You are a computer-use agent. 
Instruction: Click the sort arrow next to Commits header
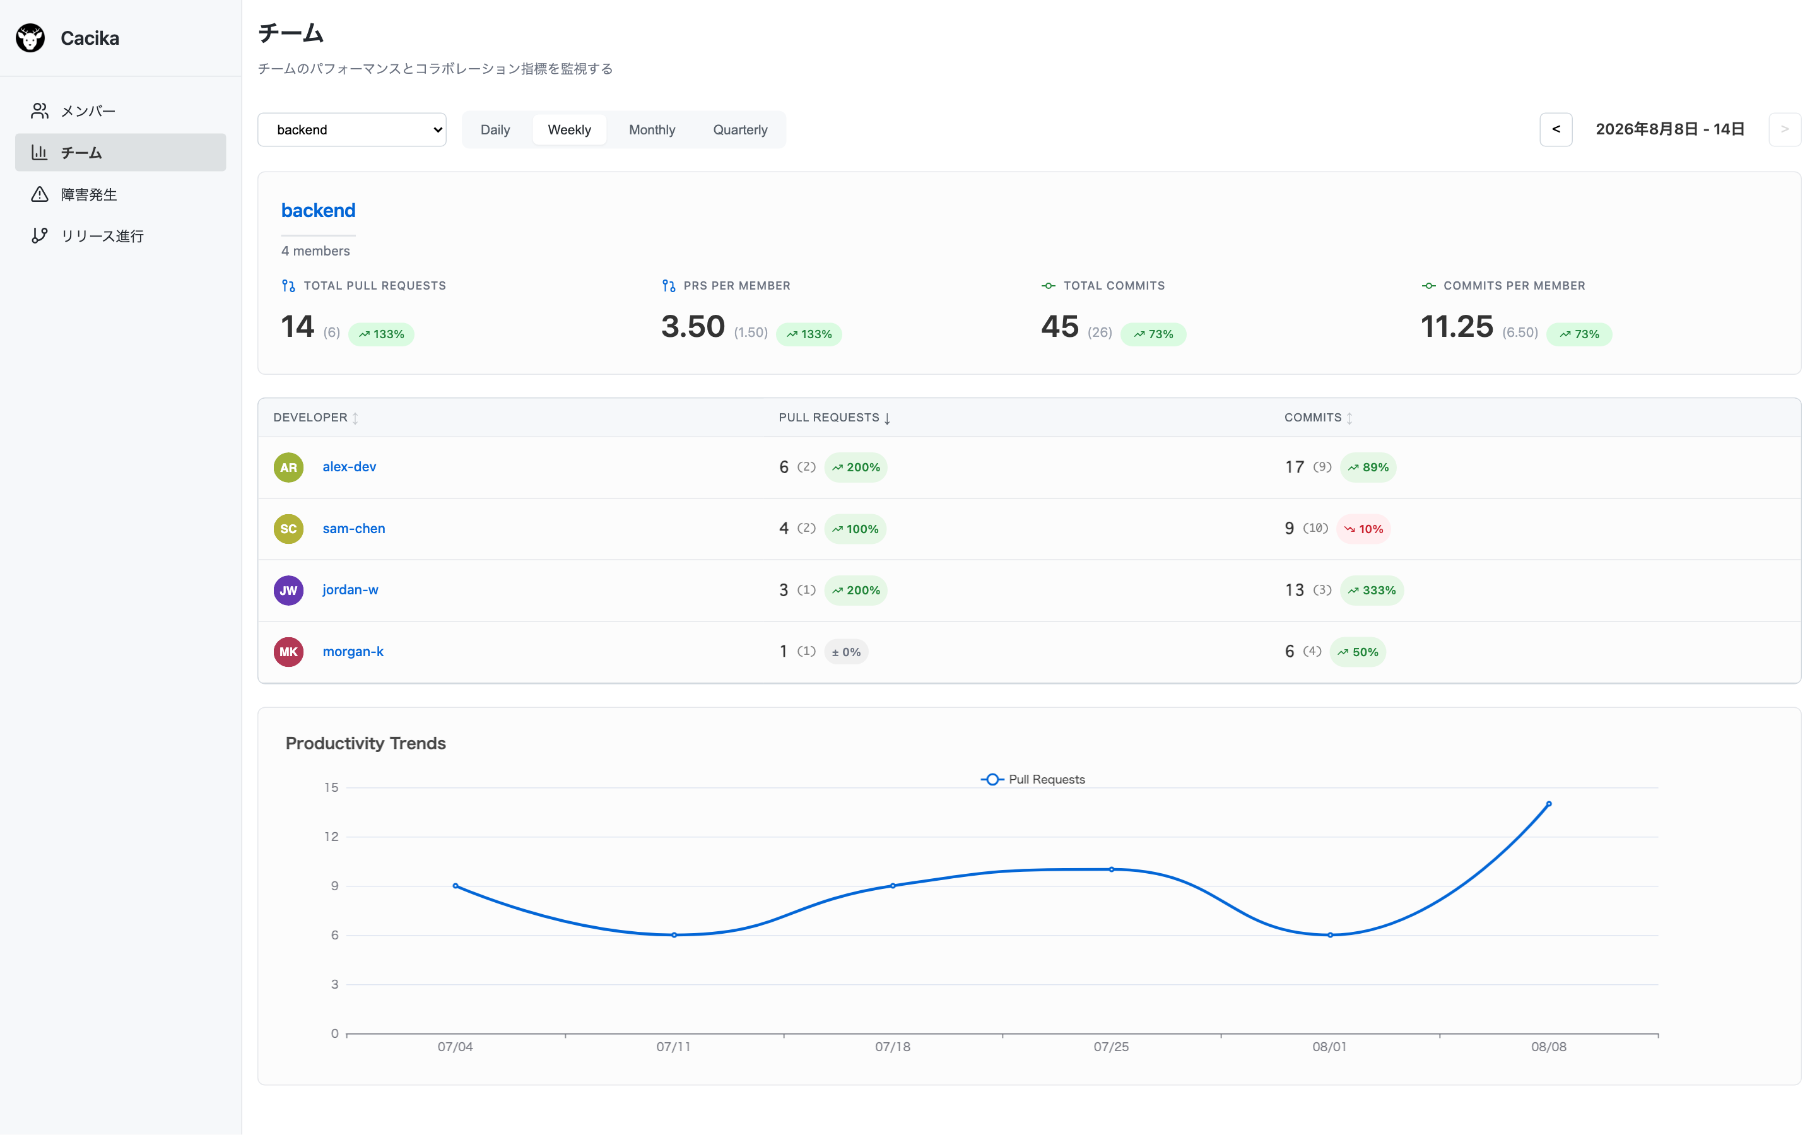coord(1350,418)
